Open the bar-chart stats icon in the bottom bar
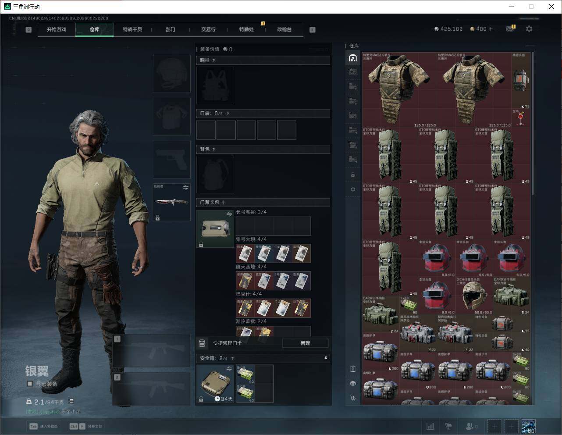Viewport: 562px width, 435px height. [430, 426]
